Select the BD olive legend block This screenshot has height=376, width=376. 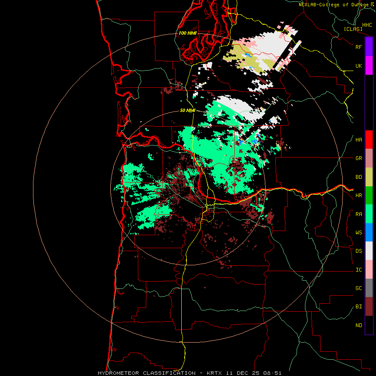click(x=369, y=177)
